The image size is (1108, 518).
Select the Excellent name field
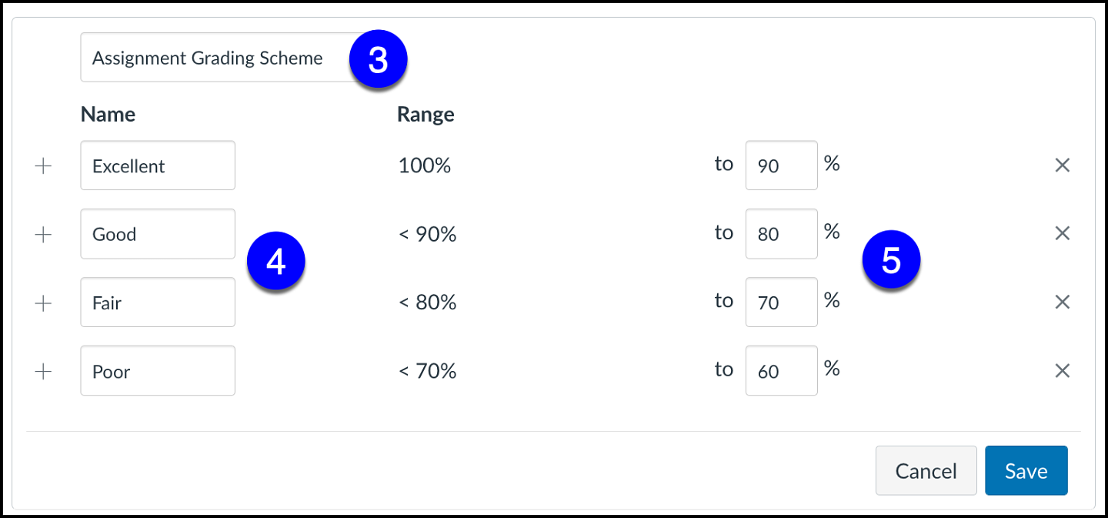tap(158, 165)
